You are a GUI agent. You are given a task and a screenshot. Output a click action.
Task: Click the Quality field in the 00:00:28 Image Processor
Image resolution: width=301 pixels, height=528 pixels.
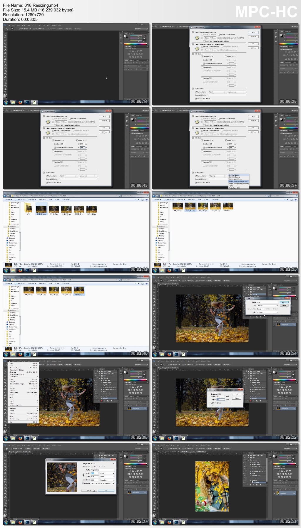[211, 60]
